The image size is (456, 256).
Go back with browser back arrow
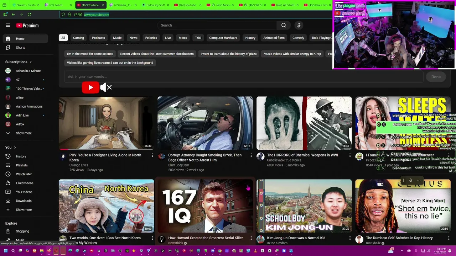tap(13, 14)
